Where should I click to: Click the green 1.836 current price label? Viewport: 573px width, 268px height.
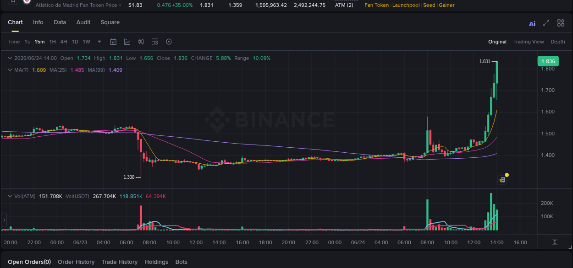(x=548, y=61)
